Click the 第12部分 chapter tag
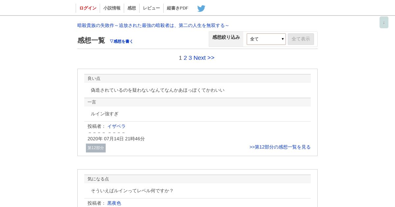Screen dimensions: 395x207 point(96,148)
